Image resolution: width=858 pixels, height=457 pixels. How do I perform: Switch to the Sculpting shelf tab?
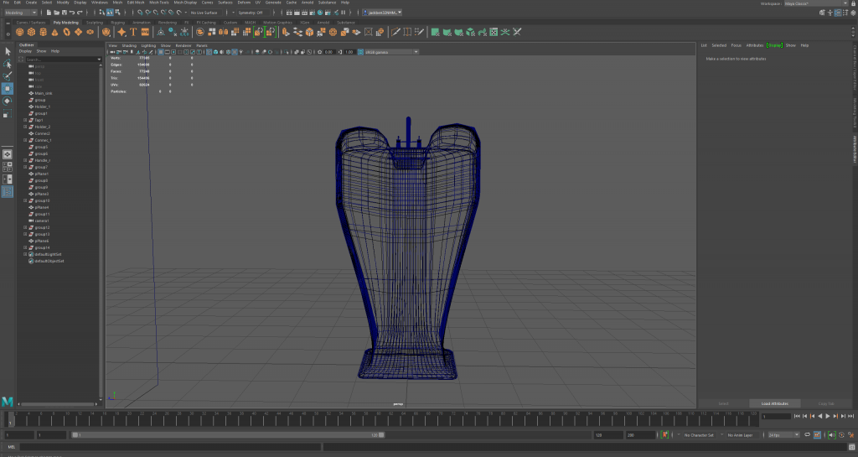tap(95, 23)
